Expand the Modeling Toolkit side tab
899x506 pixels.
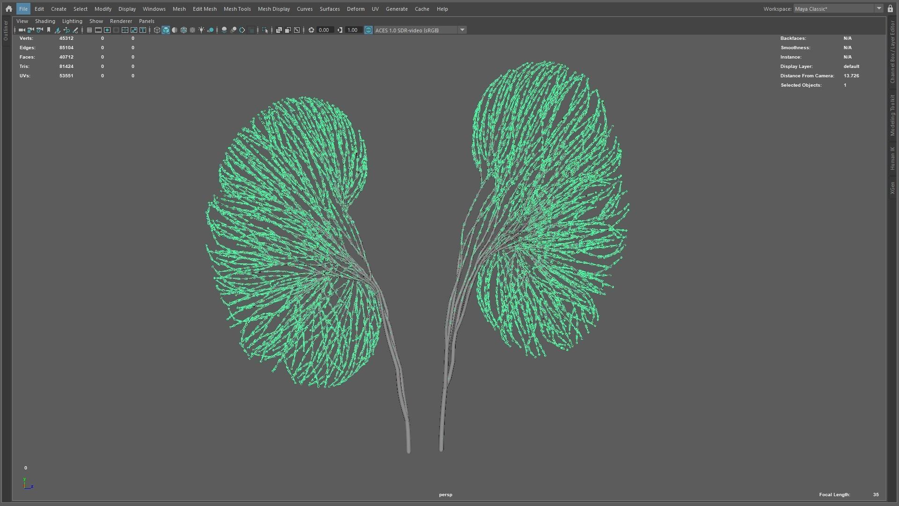(892, 115)
